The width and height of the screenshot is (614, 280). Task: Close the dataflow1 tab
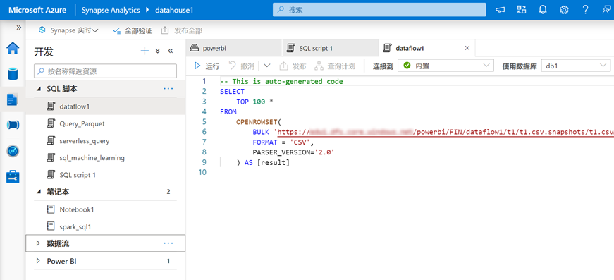467,48
